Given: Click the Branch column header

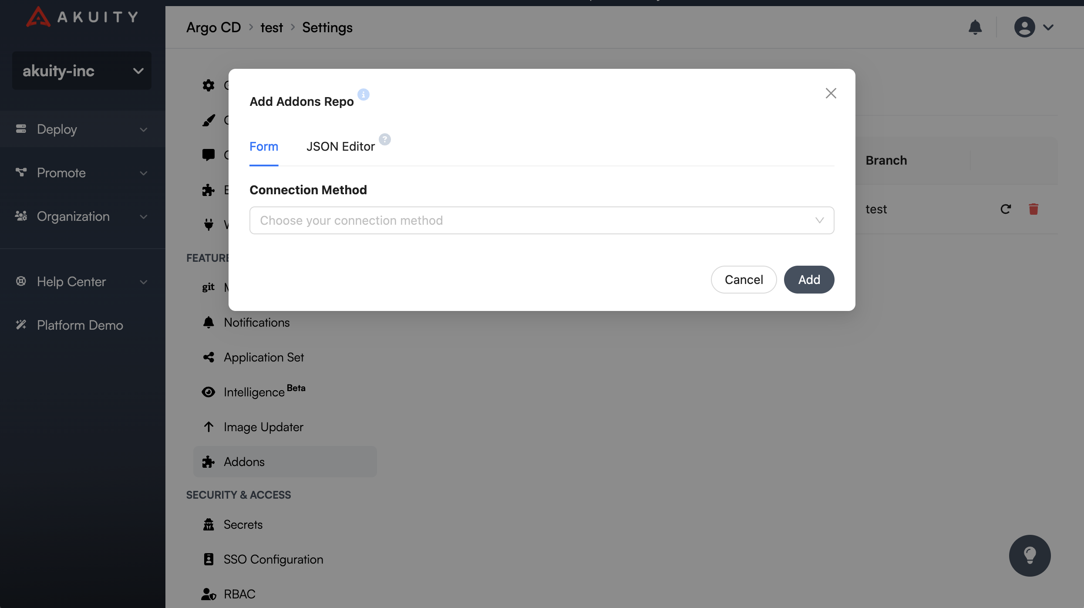Looking at the screenshot, I should [x=886, y=160].
